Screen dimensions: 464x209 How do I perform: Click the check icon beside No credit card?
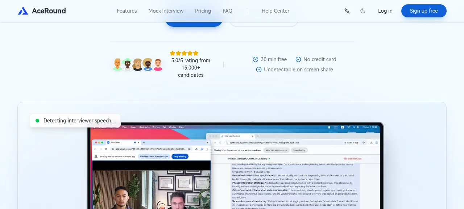click(298, 59)
